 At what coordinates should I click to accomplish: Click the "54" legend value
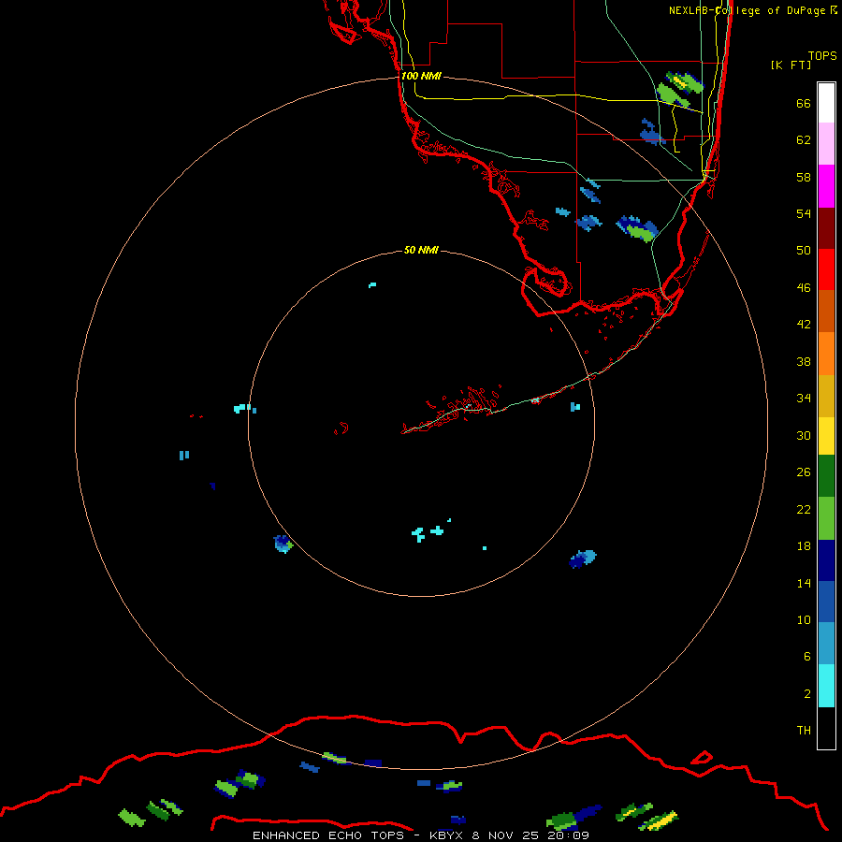coord(804,213)
